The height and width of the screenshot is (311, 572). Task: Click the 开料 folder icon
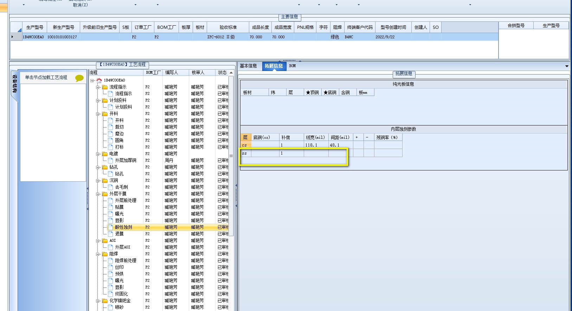[x=105, y=114]
